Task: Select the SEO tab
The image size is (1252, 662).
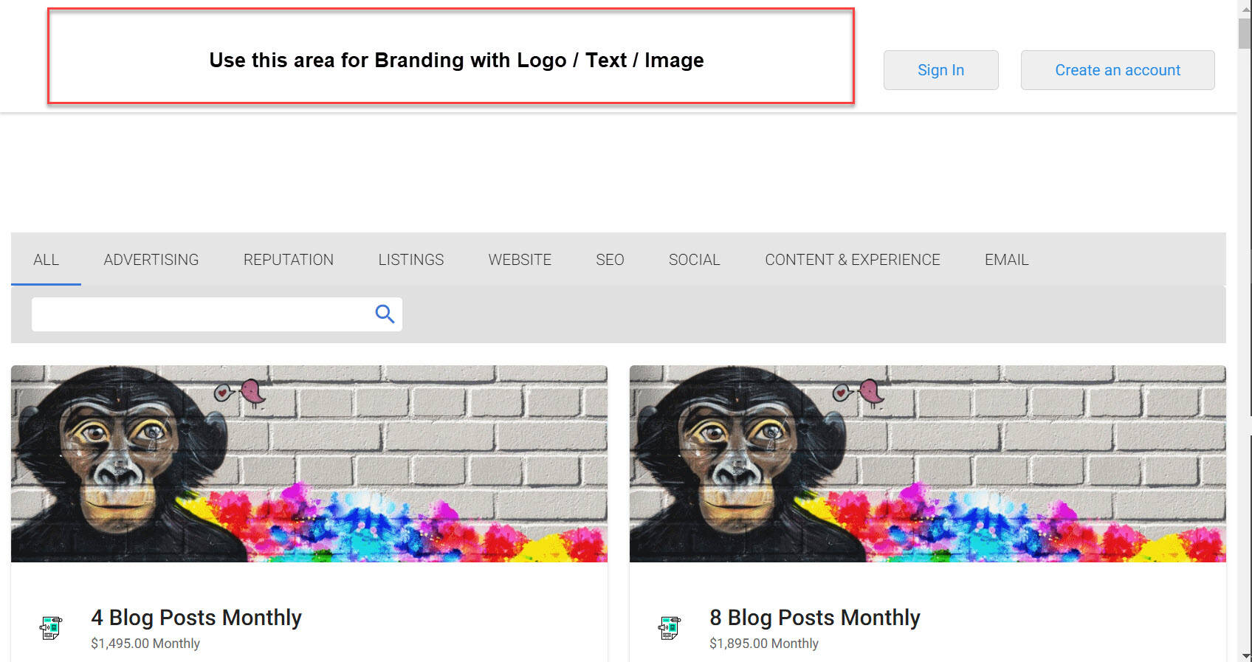Action: point(610,260)
